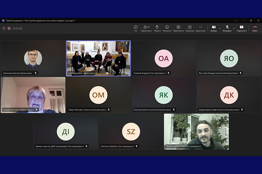
Task: Click the OA participant avatar
Action: (163, 58)
